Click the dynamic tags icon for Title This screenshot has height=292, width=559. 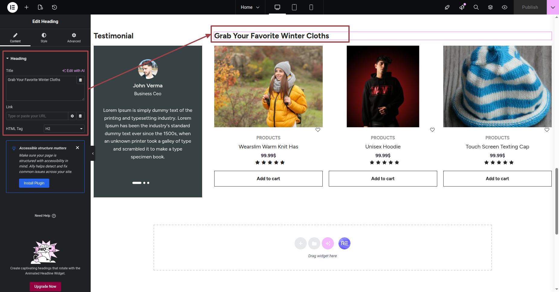80,80
